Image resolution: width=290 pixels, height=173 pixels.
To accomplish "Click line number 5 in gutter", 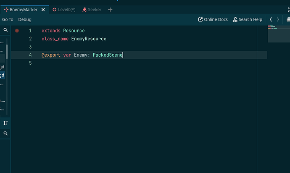I will (x=30, y=63).
